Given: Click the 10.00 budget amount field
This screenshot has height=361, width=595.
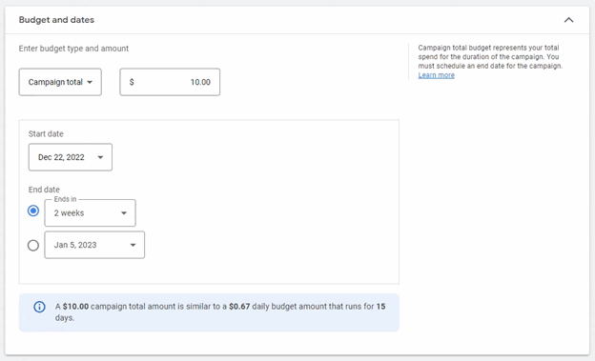Looking at the screenshot, I should (170, 82).
